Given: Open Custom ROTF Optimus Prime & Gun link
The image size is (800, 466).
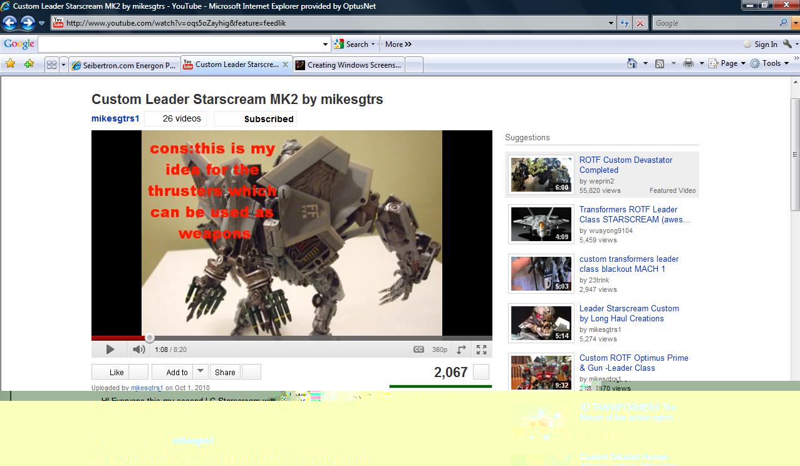Looking at the screenshot, I should click(x=633, y=363).
